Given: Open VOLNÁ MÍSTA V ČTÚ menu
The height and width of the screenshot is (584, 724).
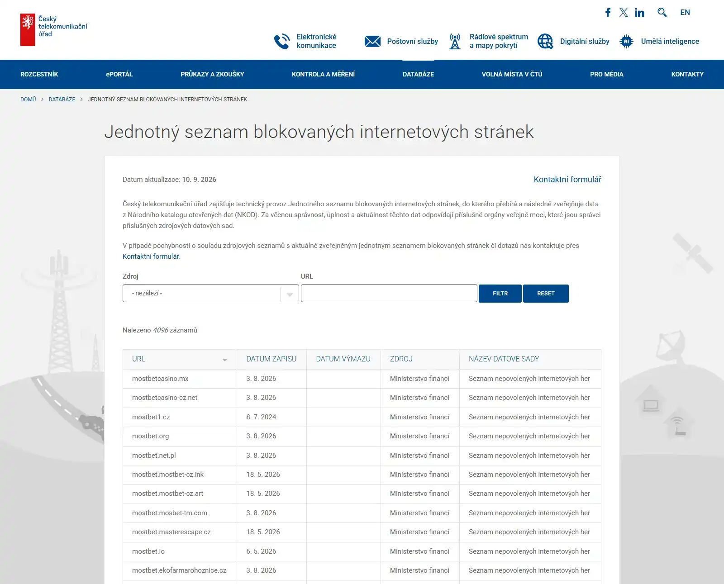Looking at the screenshot, I should 512,74.
